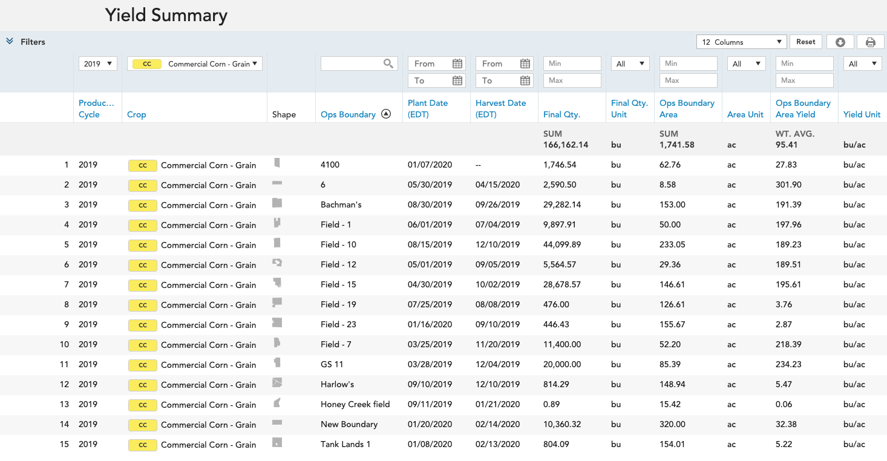Click the 301.90 yield value

tap(788, 185)
